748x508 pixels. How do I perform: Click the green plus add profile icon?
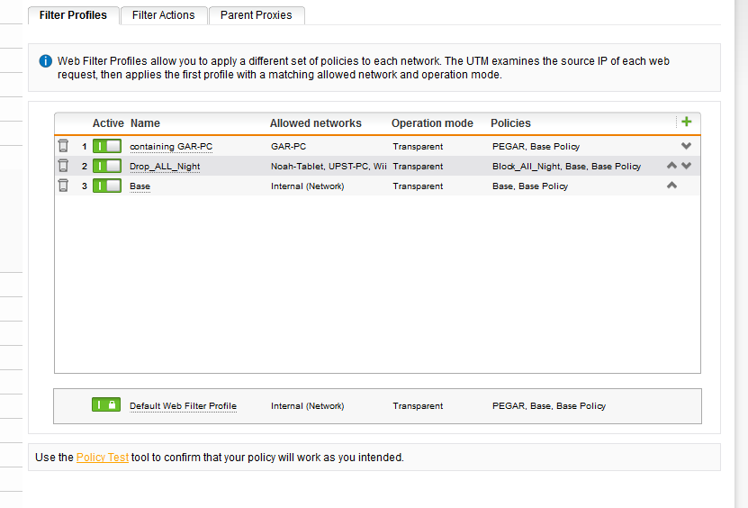click(x=687, y=122)
